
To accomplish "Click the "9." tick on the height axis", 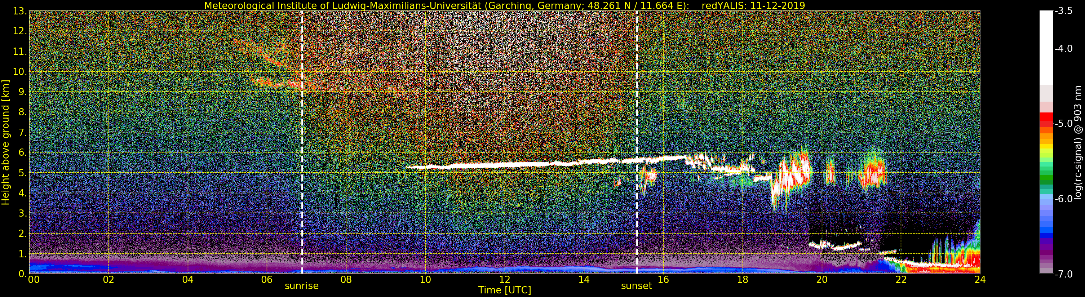I will (x=23, y=92).
